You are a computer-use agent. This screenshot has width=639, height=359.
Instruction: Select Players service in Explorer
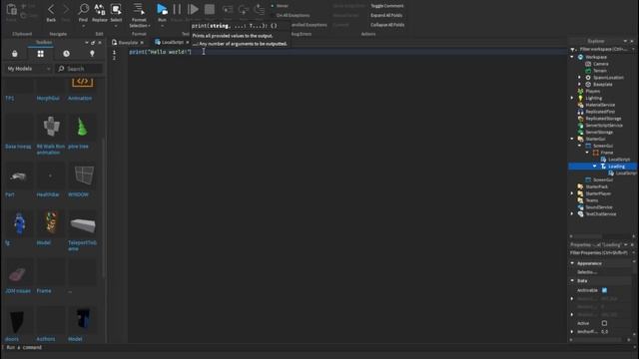pos(592,91)
